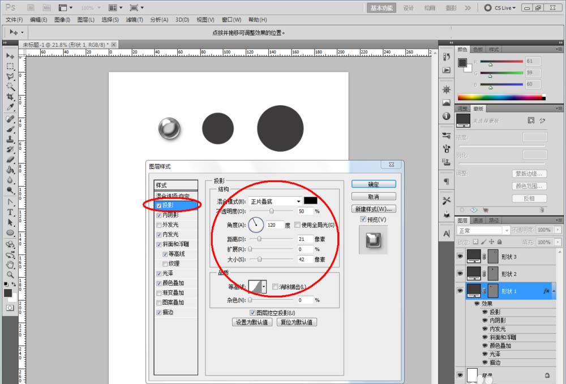Open the 填充 percentage dropdown arrow
The image size is (566, 384).
coord(558,242)
